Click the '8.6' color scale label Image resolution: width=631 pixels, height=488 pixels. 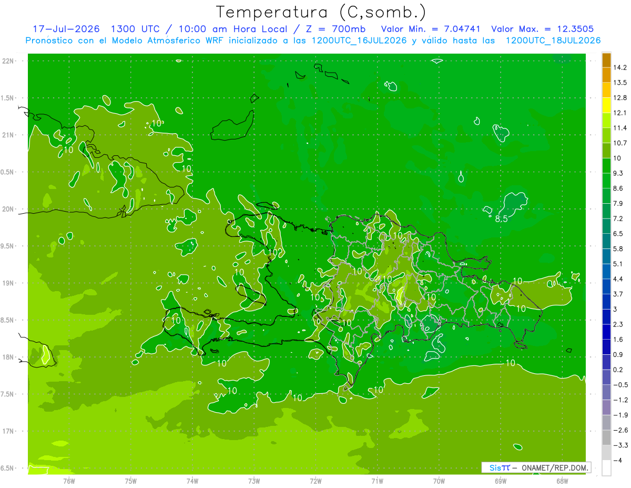pyautogui.click(x=618, y=188)
